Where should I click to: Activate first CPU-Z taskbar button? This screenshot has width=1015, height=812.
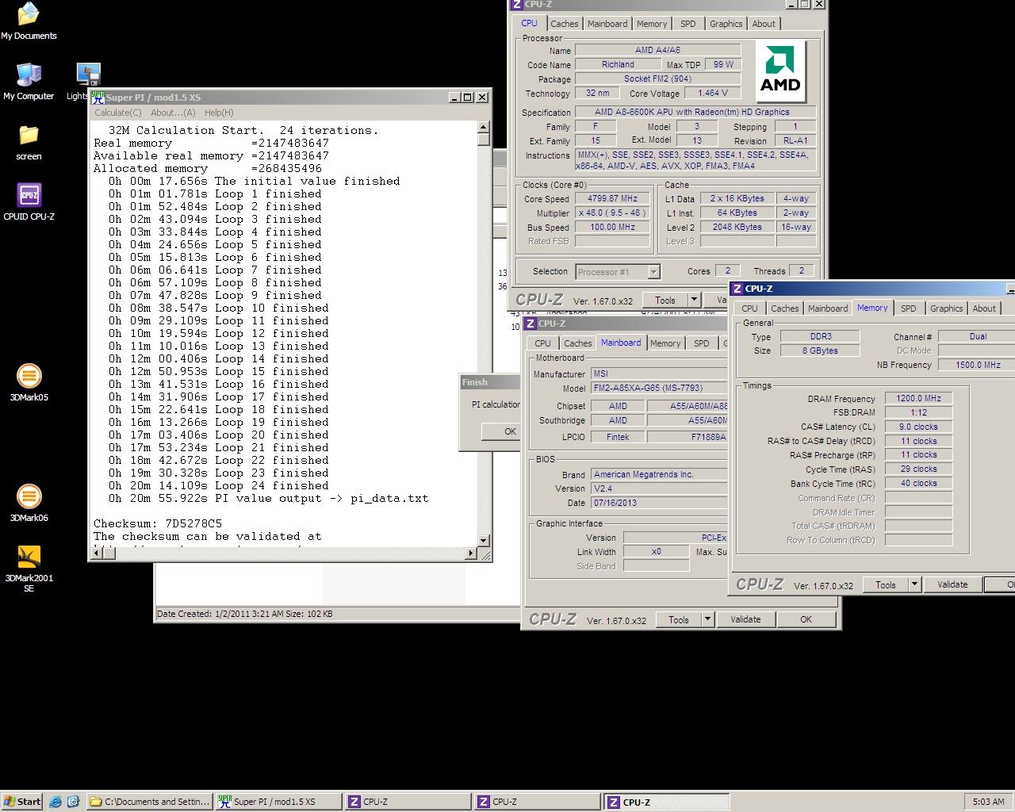[408, 802]
